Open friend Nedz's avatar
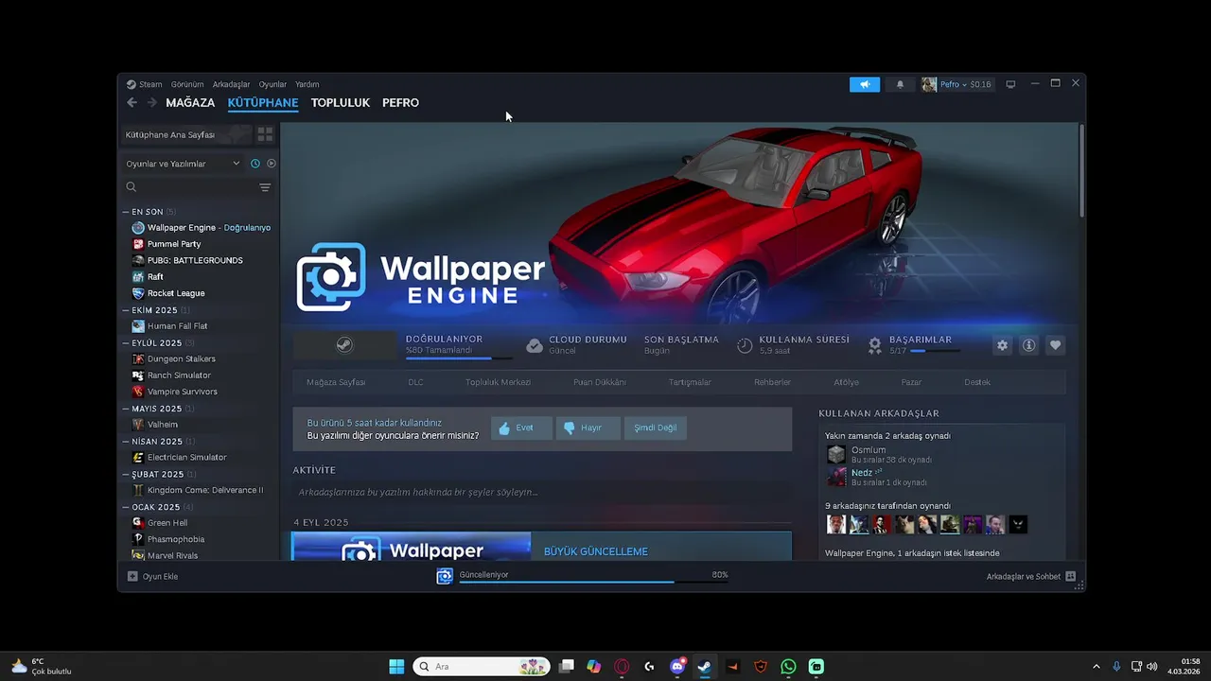The height and width of the screenshot is (681, 1211). 836,477
